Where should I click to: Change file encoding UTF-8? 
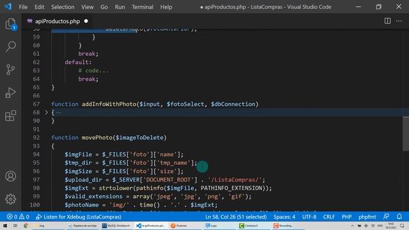(x=309, y=217)
